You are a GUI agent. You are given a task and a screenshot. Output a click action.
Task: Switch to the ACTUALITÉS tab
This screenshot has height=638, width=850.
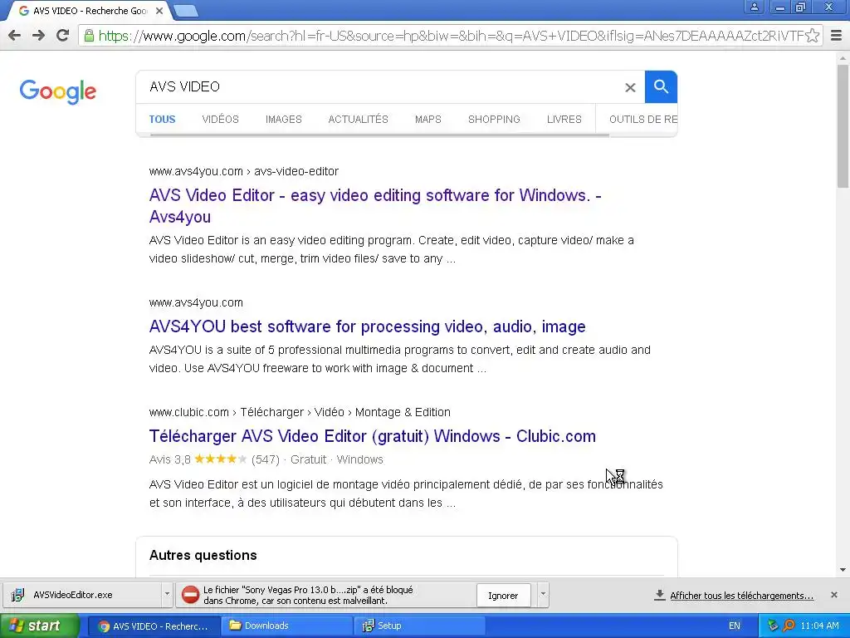click(359, 120)
